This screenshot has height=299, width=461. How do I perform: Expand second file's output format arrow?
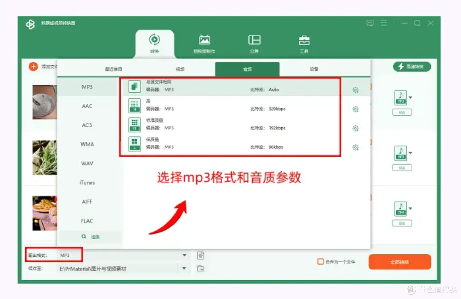[x=411, y=153]
